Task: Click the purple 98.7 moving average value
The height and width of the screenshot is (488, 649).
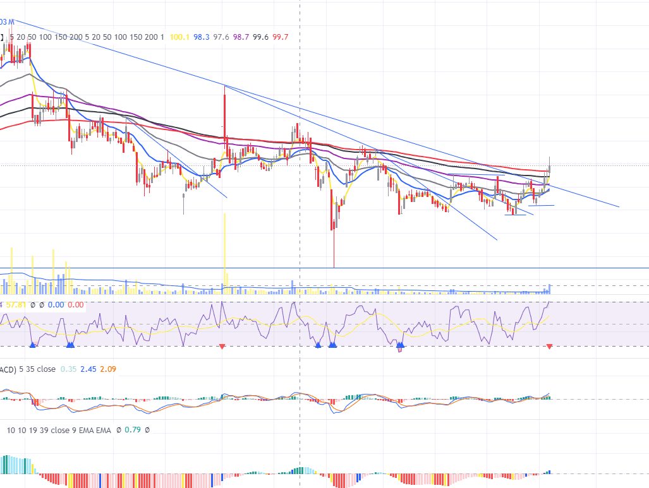Action: point(241,37)
